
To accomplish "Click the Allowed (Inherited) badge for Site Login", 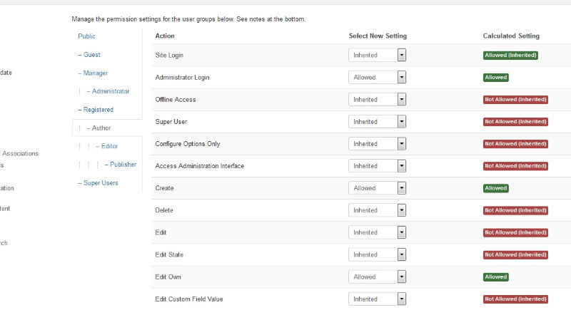I will tap(510, 56).
